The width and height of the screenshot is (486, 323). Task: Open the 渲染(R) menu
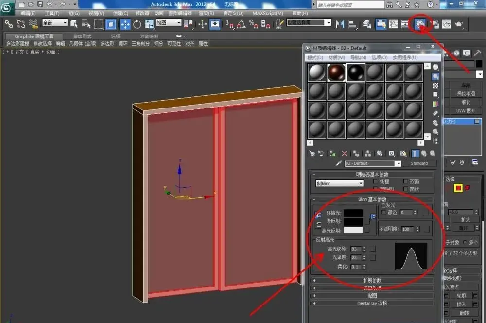(207, 13)
